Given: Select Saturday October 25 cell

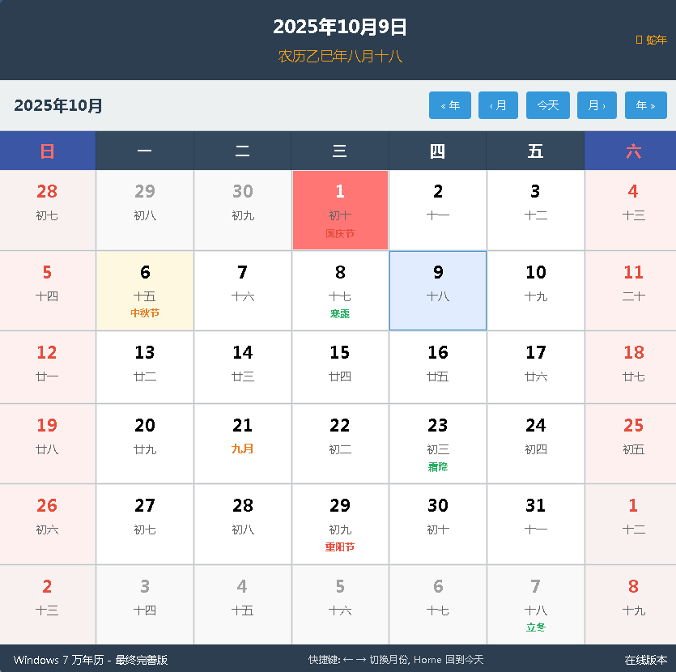Looking at the screenshot, I should [633, 444].
